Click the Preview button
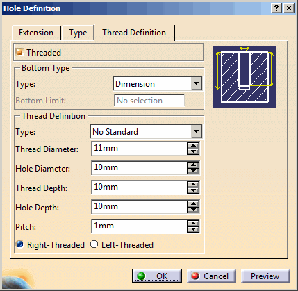 (265, 276)
